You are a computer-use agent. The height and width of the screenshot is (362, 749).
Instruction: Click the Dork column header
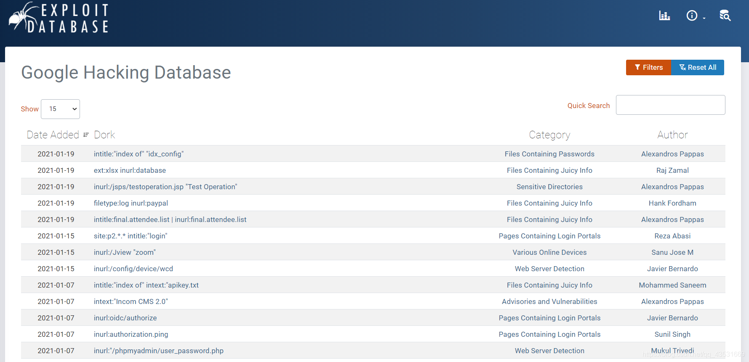(104, 135)
